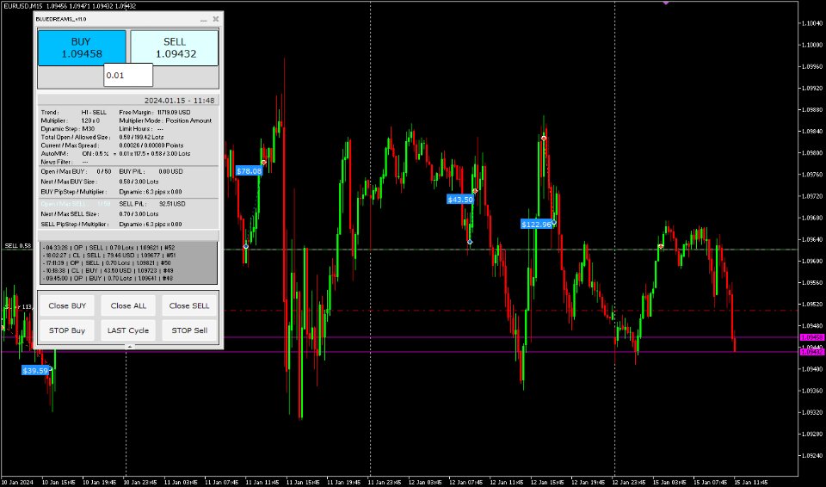This screenshot has height=487, width=826.
Task: Click the Free Margin 11719.09 USD value
Action: tap(174, 112)
